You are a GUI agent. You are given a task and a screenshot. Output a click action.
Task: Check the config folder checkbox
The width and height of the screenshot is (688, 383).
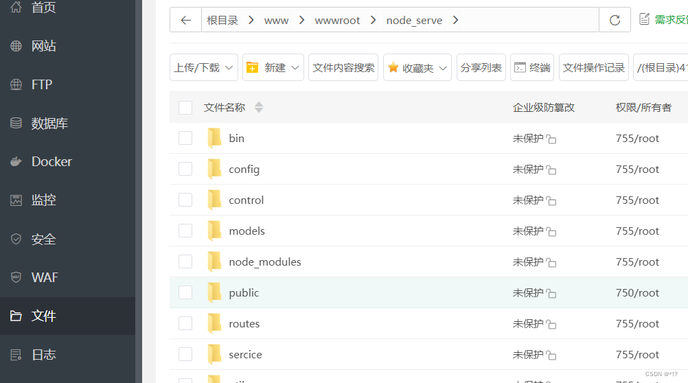tap(185, 169)
